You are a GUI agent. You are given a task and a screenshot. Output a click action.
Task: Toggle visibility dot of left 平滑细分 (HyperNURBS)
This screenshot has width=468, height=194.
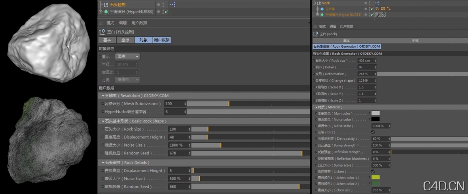[x=158, y=12]
